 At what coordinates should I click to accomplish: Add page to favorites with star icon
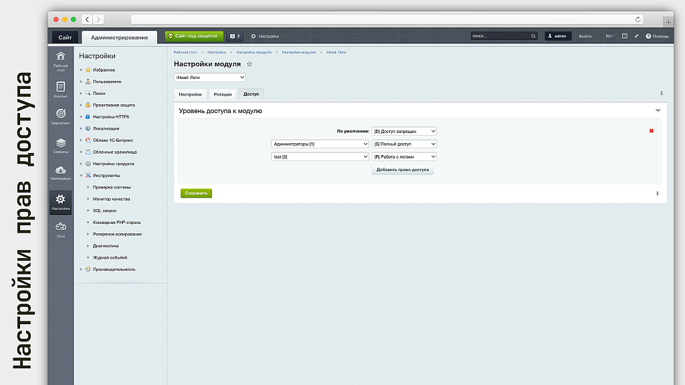250,64
